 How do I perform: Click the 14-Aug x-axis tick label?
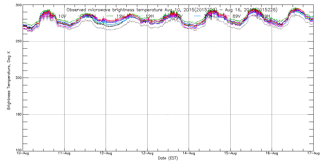click(189, 154)
